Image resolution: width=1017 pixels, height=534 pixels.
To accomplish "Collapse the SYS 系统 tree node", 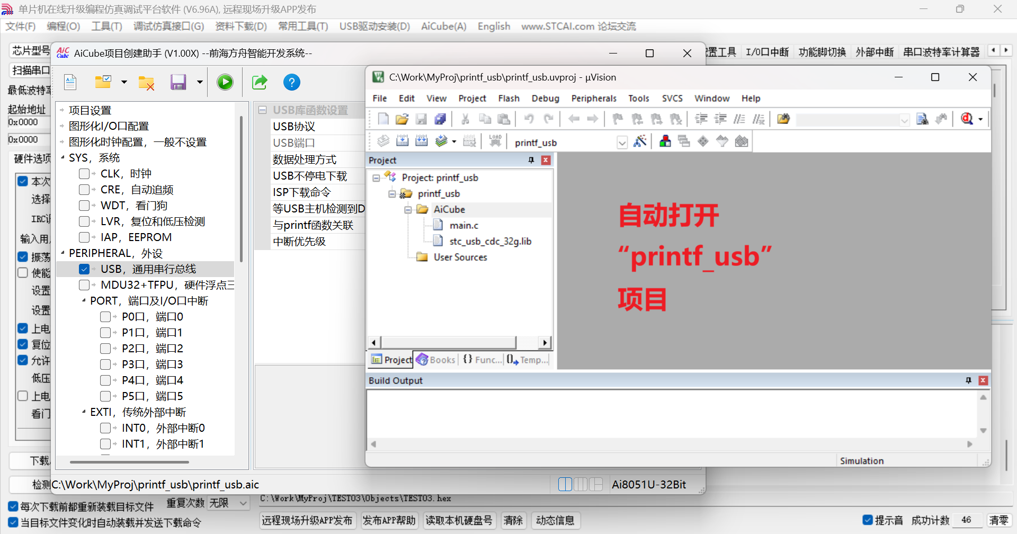I will tap(63, 157).
